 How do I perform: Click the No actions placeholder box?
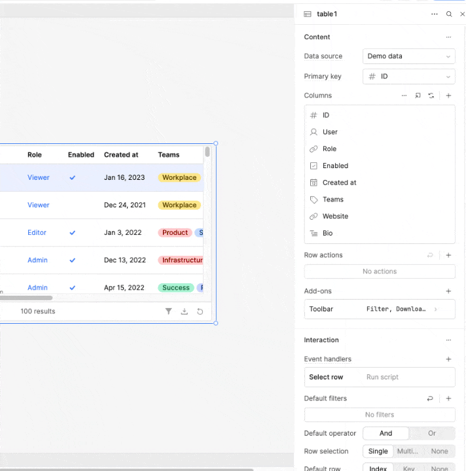coord(380,271)
